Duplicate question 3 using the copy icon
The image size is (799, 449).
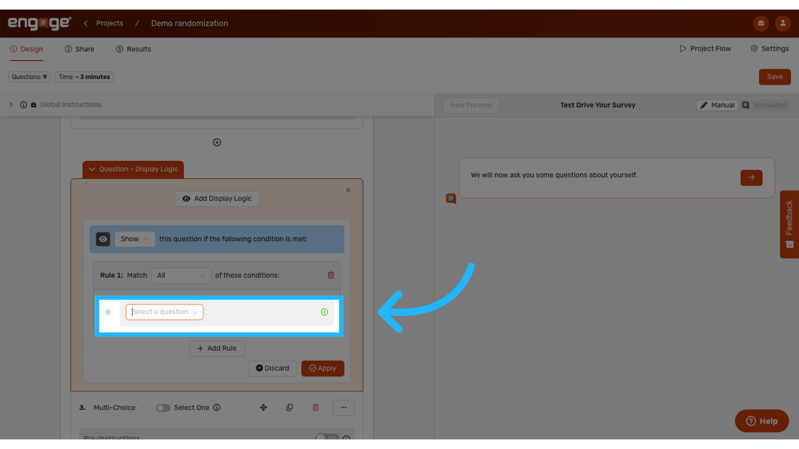point(290,408)
